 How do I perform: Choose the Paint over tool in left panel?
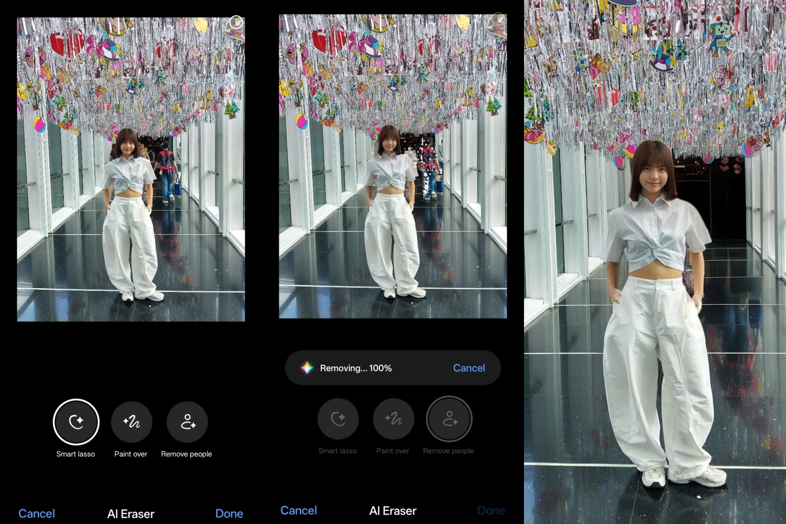[131, 422]
